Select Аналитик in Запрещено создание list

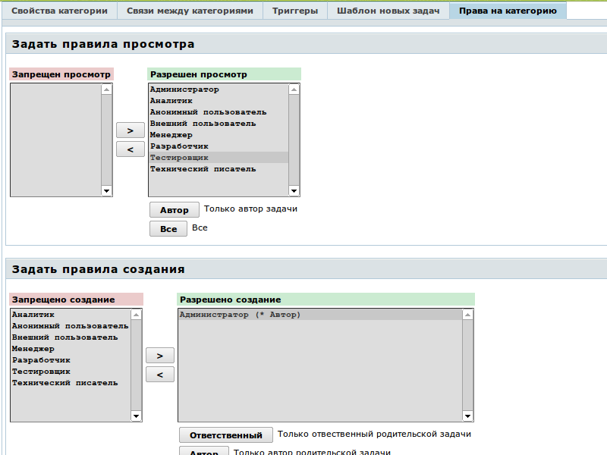(x=33, y=315)
